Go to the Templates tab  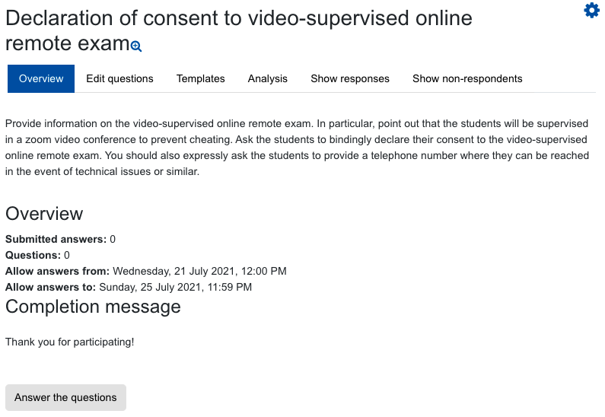(x=201, y=78)
